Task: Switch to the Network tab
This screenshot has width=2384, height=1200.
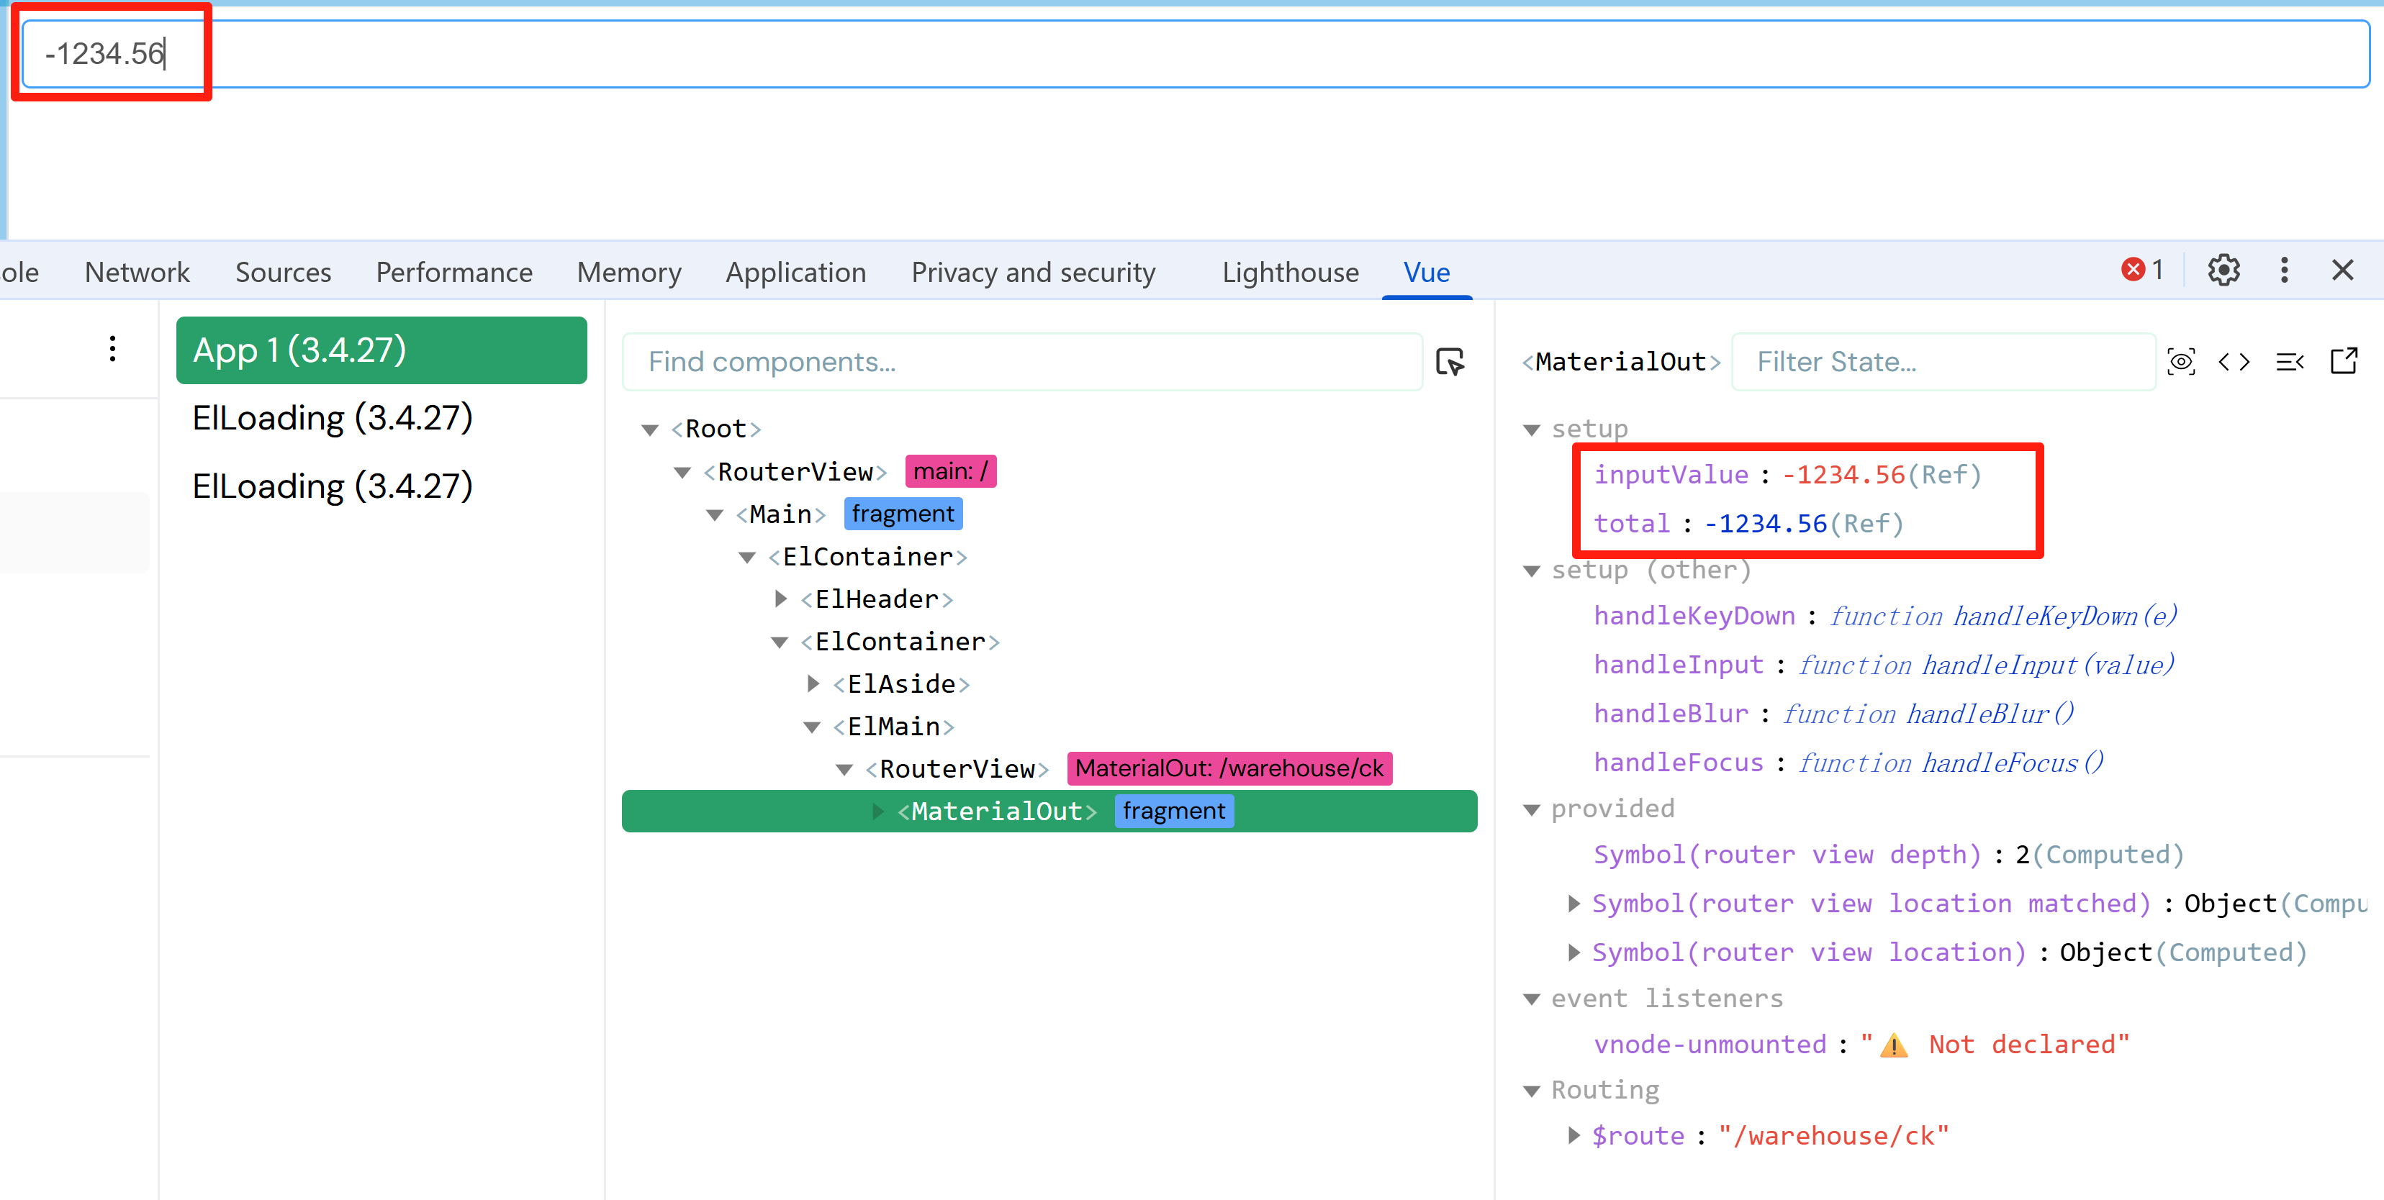Action: [137, 272]
